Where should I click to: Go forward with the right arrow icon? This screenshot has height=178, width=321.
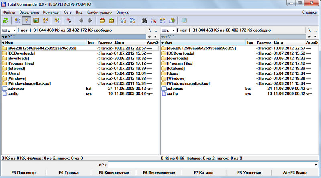click(x=90, y=20)
